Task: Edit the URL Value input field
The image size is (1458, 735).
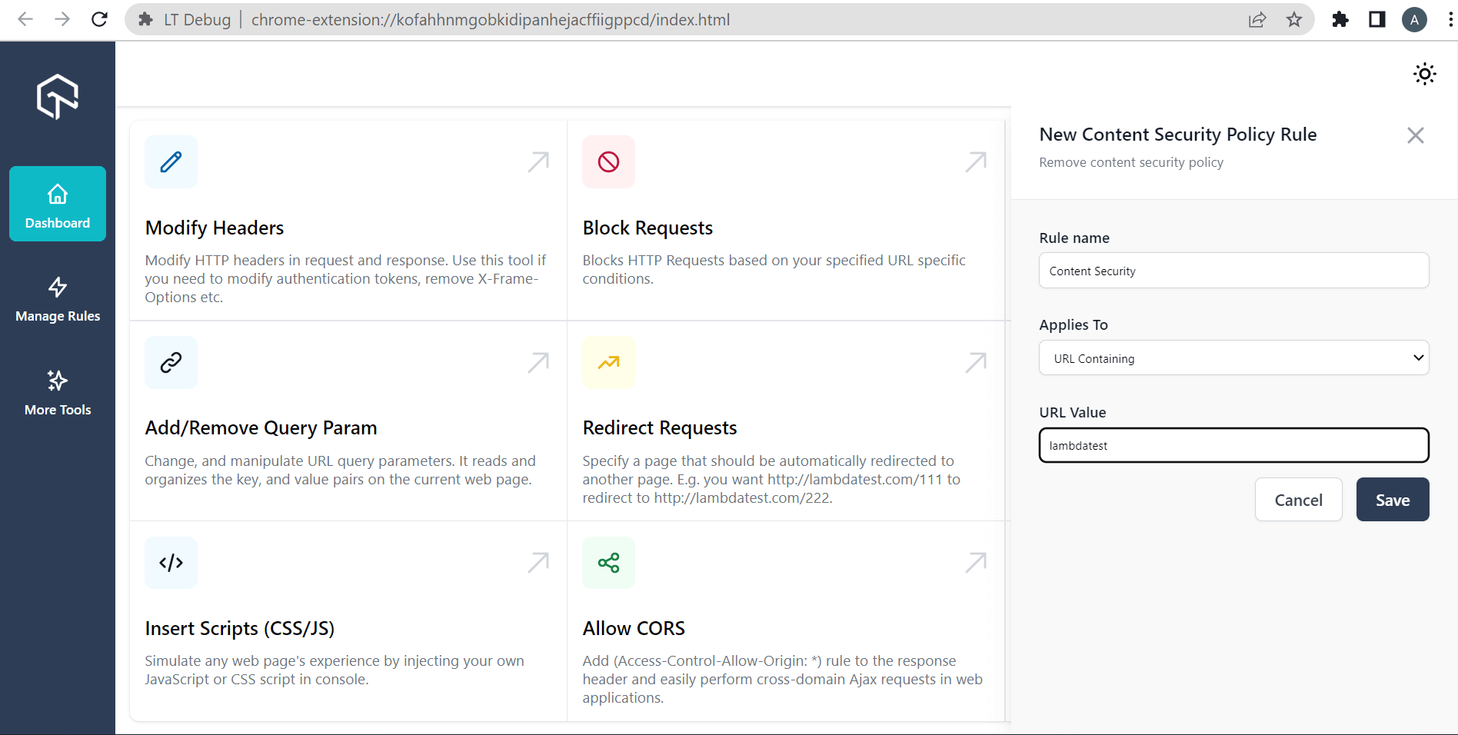Action: (x=1233, y=445)
